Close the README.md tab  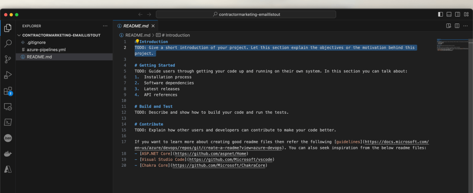(153, 26)
